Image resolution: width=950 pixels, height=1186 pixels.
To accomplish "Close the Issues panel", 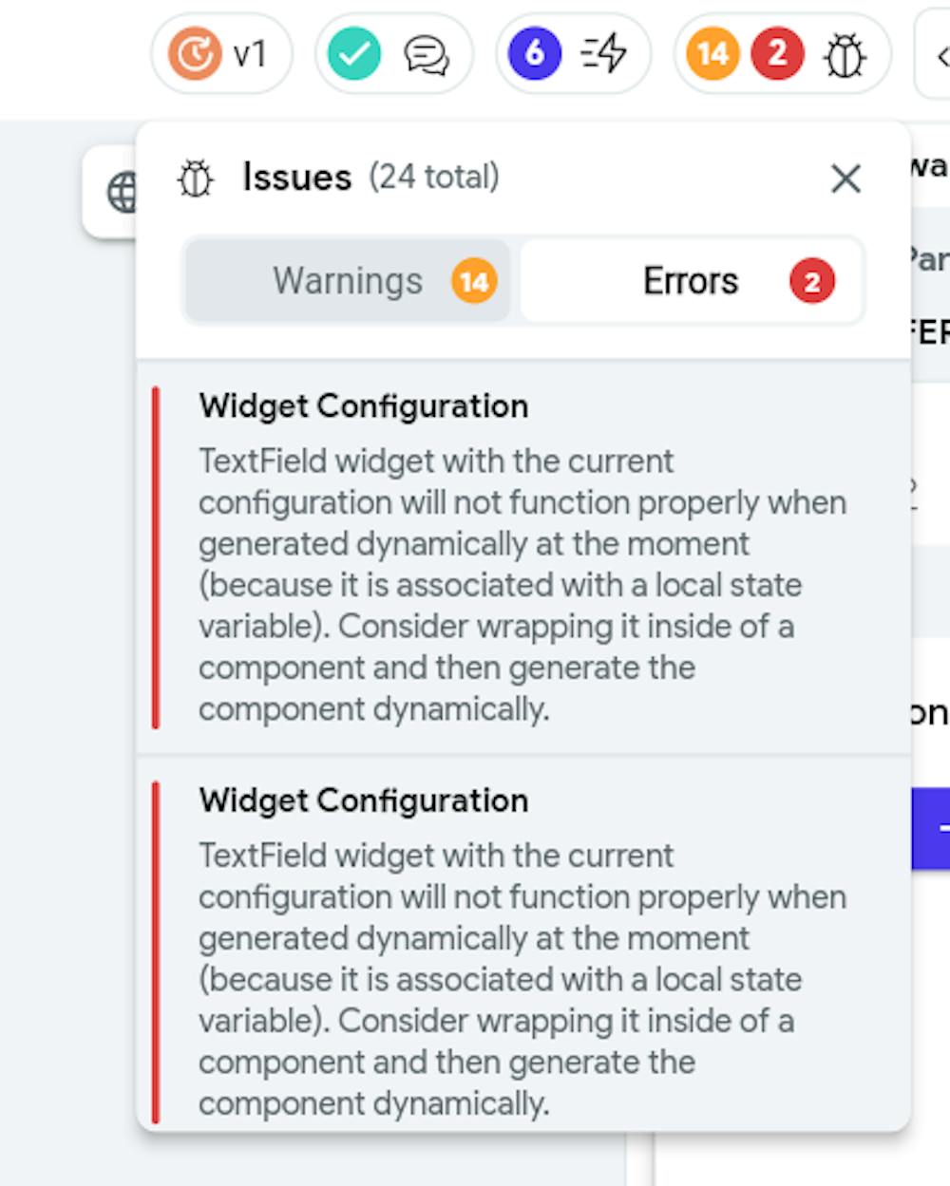I will (x=845, y=179).
